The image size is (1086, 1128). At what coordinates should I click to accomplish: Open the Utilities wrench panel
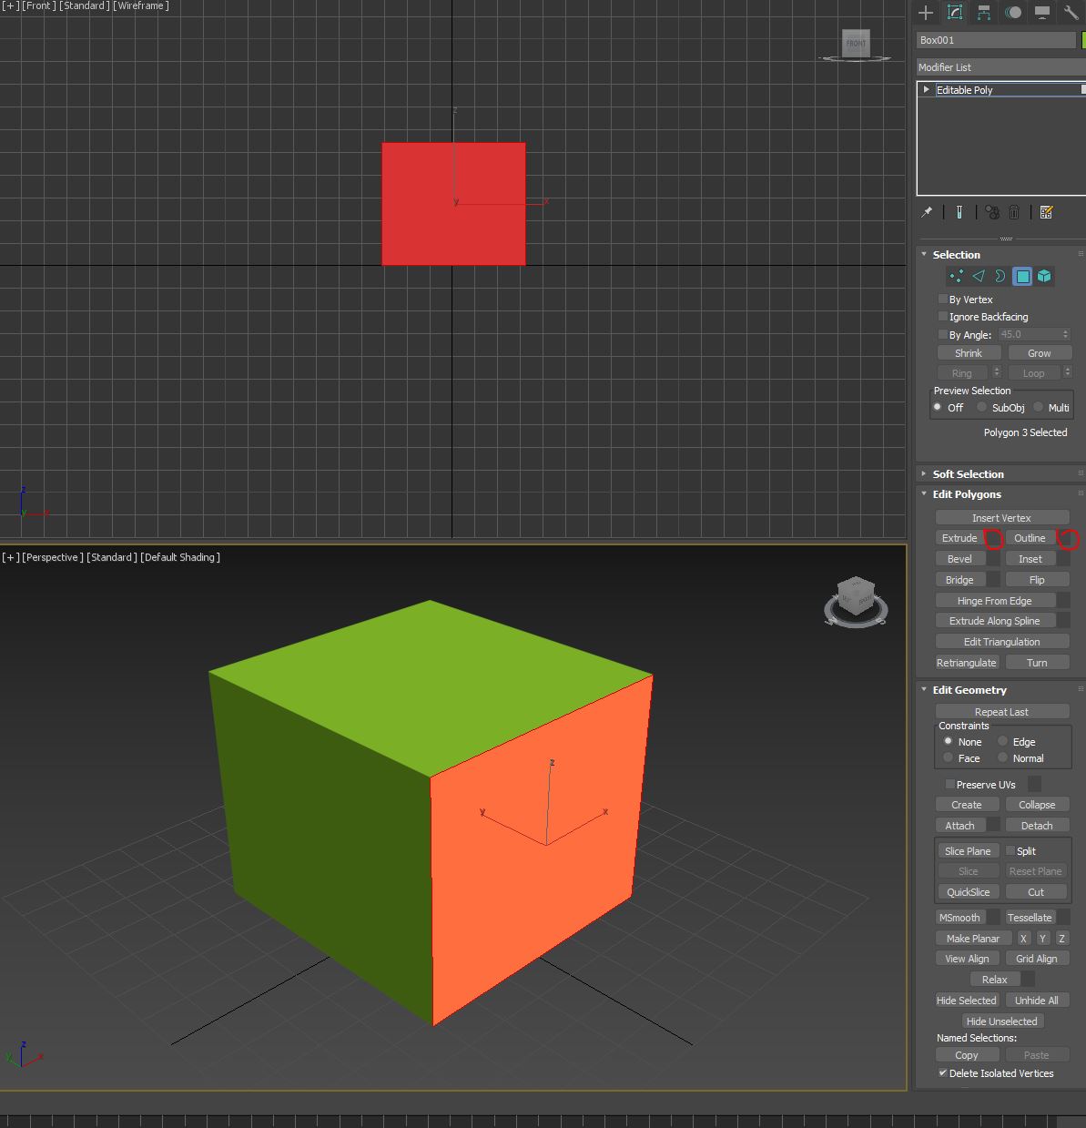(1071, 13)
